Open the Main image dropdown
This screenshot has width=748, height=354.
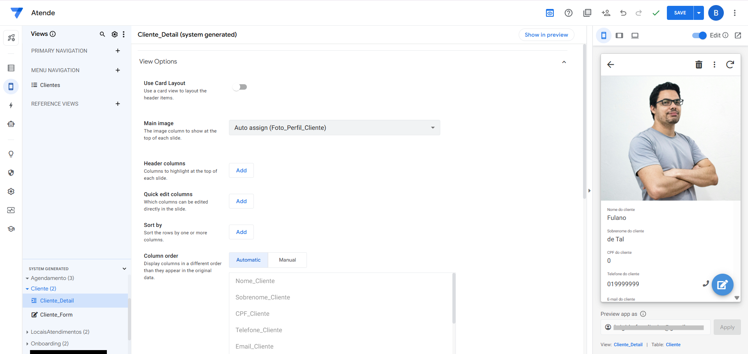click(334, 128)
